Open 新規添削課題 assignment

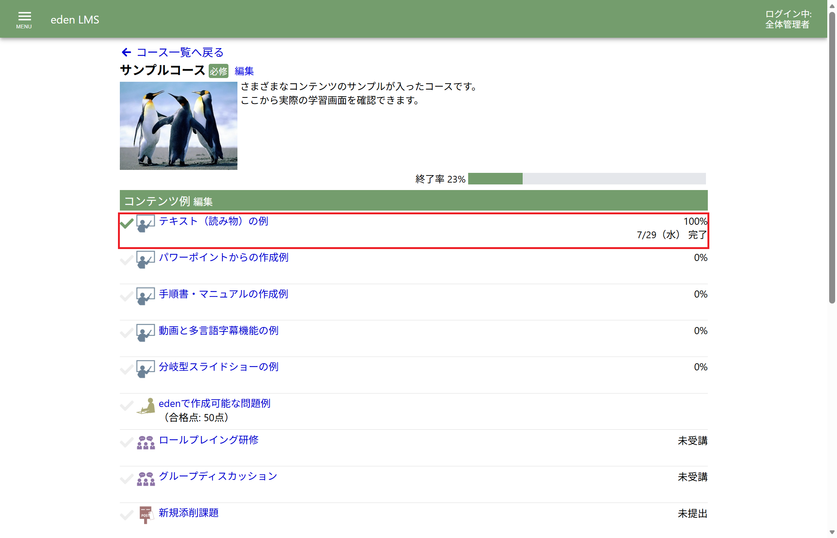189,513
